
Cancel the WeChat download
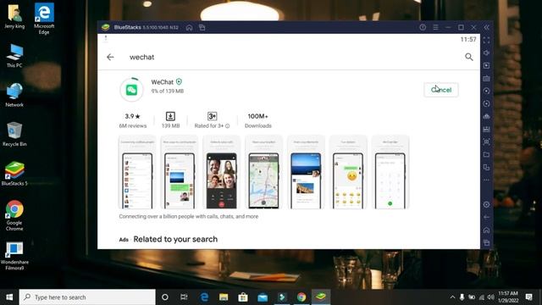pyautogui.click(x=441, y=90)
